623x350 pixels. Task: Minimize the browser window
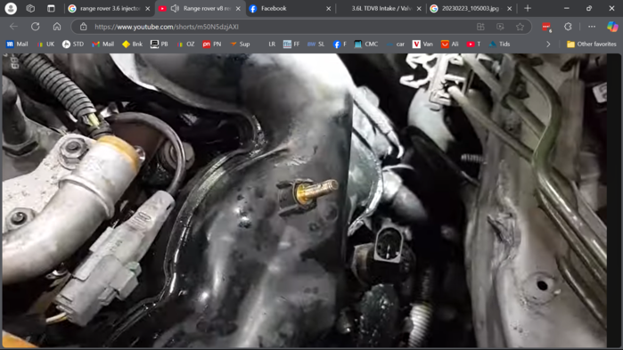tap(567, 8)
